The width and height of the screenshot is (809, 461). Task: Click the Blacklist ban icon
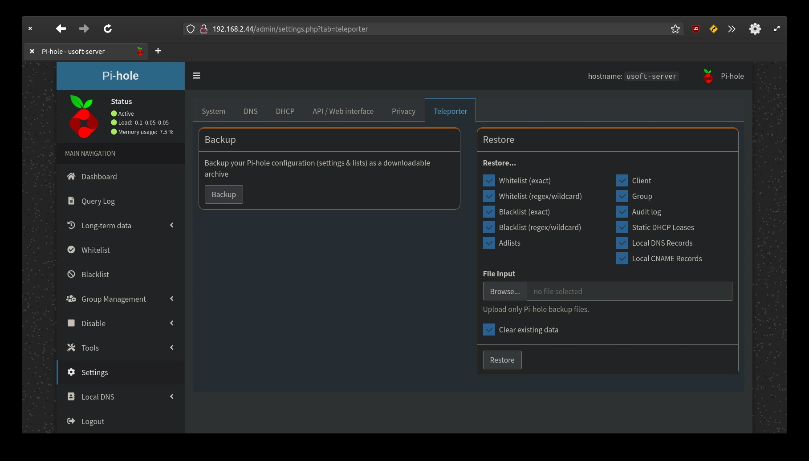pyautogui.click(x=71, y=274)
